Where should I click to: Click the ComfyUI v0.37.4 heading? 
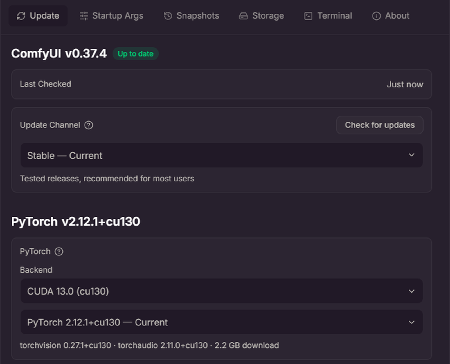59,53
